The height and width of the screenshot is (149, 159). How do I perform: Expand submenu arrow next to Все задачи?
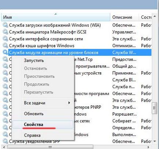pos(69,103)
